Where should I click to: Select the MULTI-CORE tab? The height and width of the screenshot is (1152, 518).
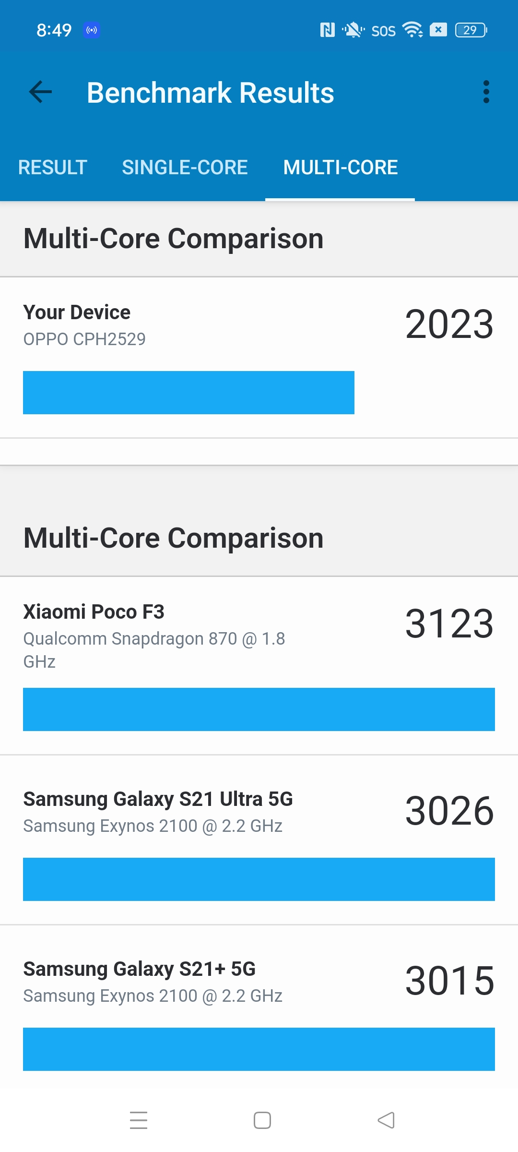pyautogui.click(x=340, y=168)
